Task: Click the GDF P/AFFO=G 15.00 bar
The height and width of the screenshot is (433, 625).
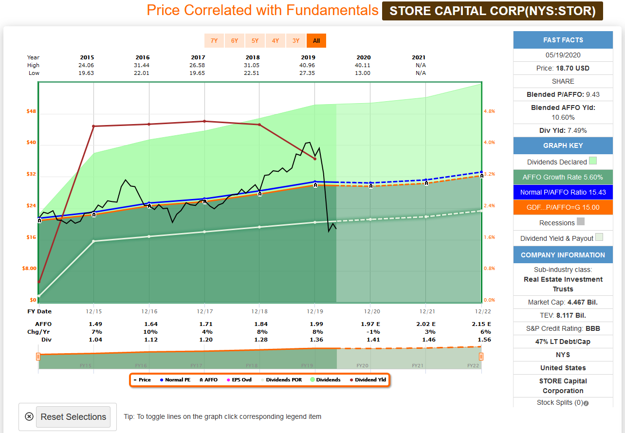Action: point(563,207)
